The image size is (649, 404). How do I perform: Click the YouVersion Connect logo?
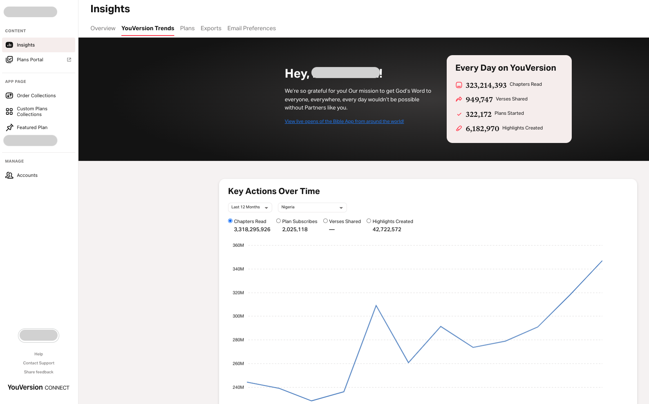[38, 387]
